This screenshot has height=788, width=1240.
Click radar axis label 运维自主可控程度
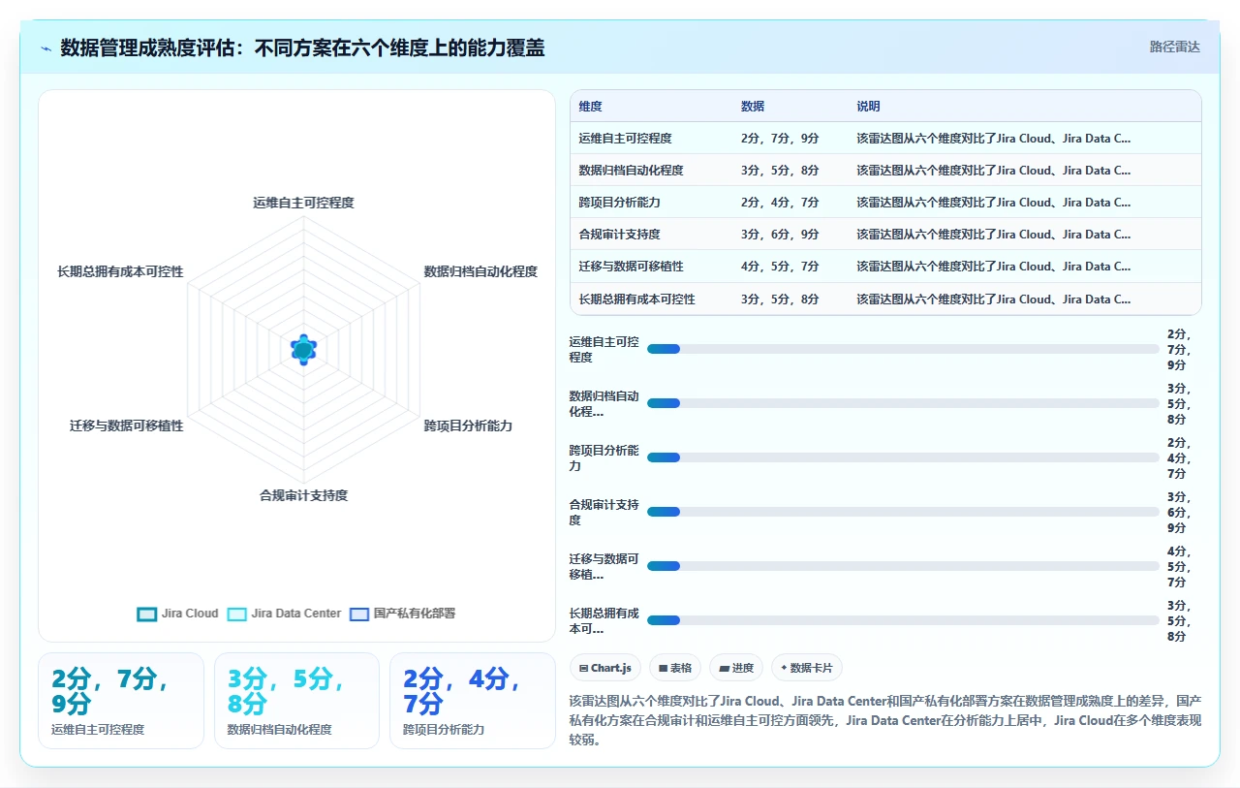coord(303,203)
